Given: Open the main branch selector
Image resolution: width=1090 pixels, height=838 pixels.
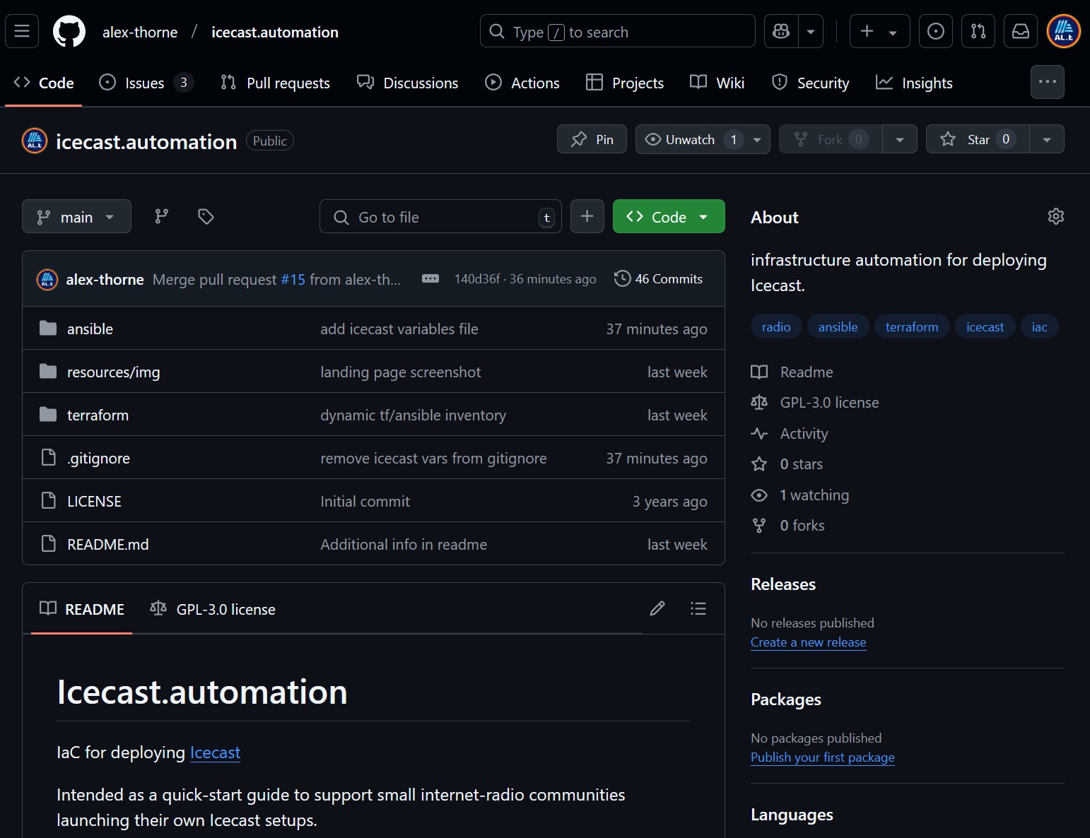Looking at the screenshot, I should click(x=76, y=216).
